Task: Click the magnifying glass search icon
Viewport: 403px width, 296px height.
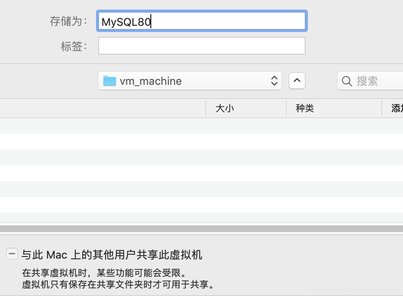Action: click(347, 81)
